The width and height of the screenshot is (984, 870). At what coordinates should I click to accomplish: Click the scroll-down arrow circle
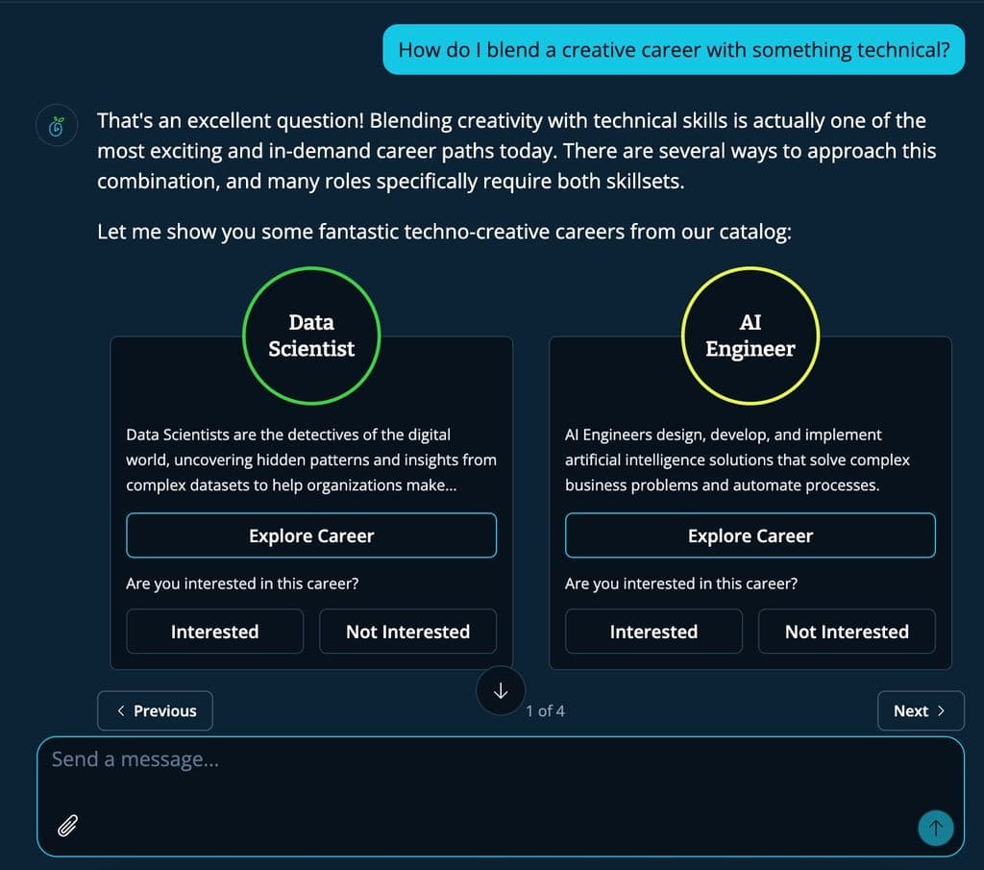500,691
